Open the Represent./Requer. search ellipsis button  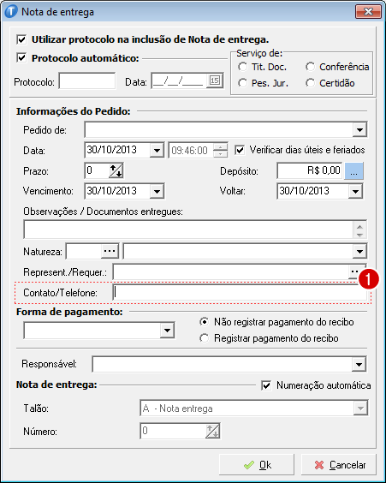(355, 271)
